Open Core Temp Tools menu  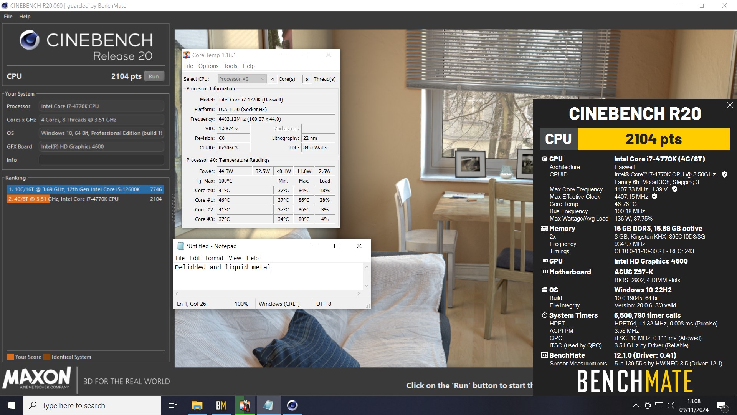[x=230, y=66]
